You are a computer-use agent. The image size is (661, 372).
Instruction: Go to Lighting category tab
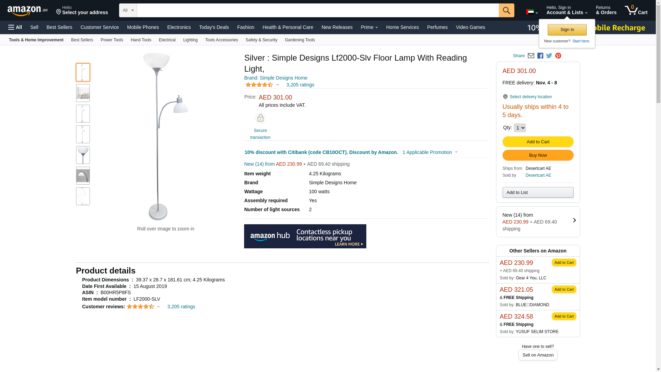point(190,40)
